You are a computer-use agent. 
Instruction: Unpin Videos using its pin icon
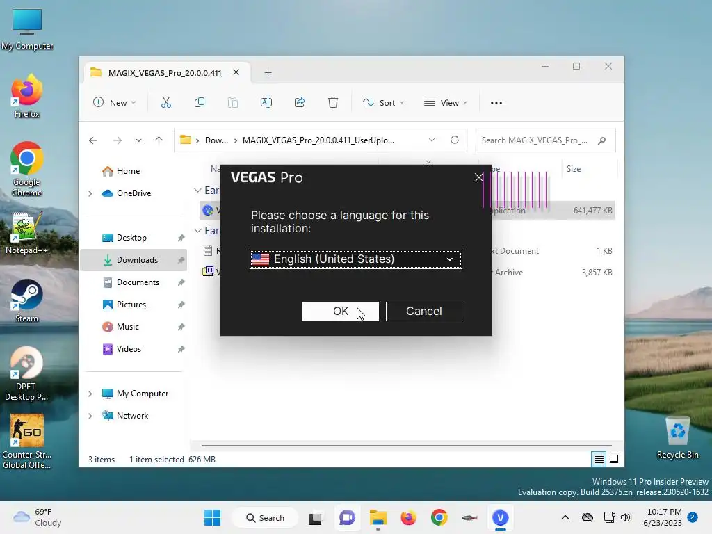(181, 349)
